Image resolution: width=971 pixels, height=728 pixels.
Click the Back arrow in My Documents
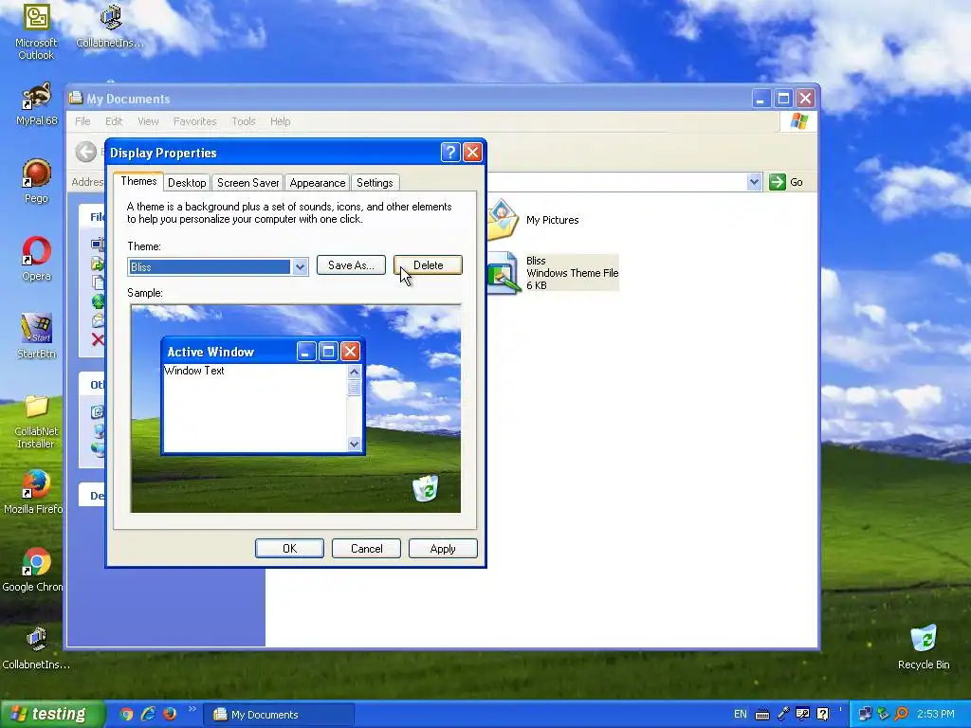pyautogui.click(x=86, y=152)
